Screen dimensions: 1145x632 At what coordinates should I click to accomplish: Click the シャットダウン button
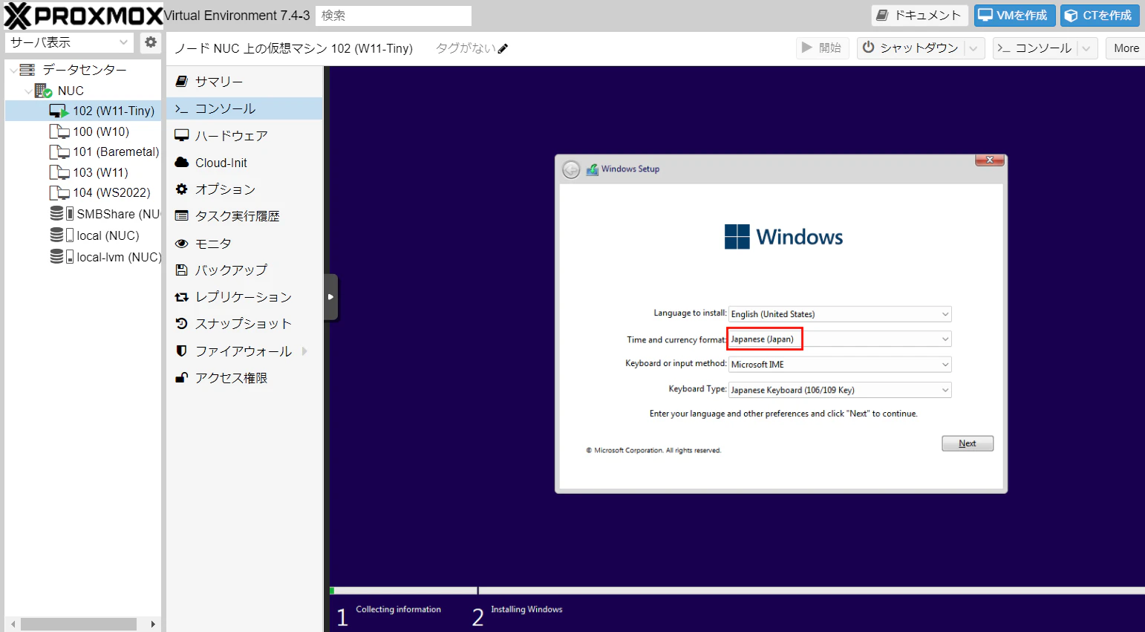(911, 48)
